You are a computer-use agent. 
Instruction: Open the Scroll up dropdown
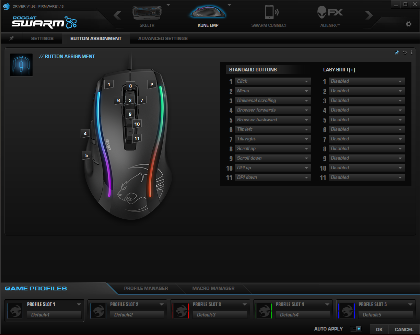273,149
